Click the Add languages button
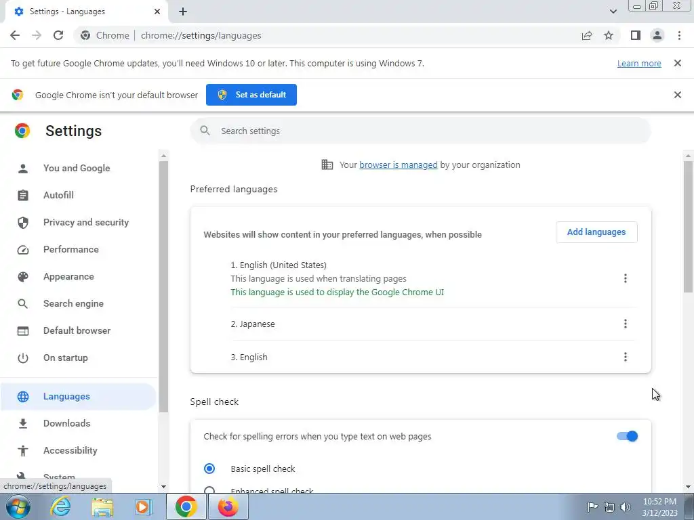Viewport: 694px width, 520px height. pos(596,232)
